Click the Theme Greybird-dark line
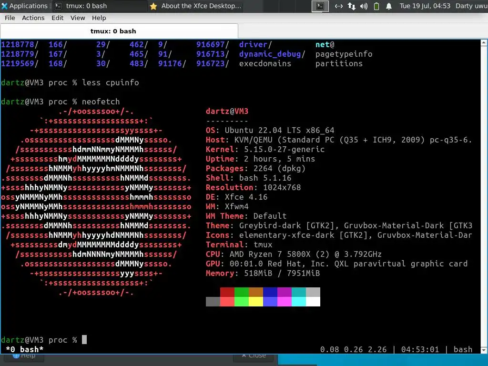The height and width of the screenshot is (366, 488). click(339, 225)
